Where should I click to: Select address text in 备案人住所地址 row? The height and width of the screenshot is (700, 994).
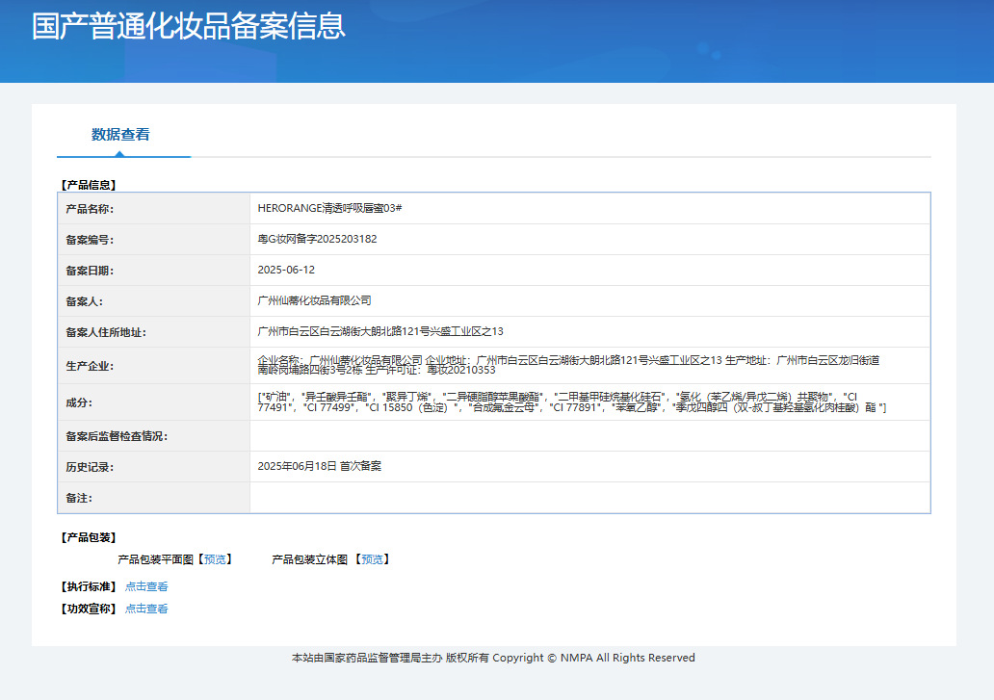(380, 331)
